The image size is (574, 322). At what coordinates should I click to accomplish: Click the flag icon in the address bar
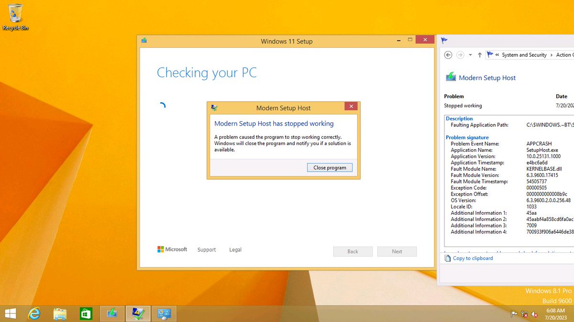tap(490, 55)
